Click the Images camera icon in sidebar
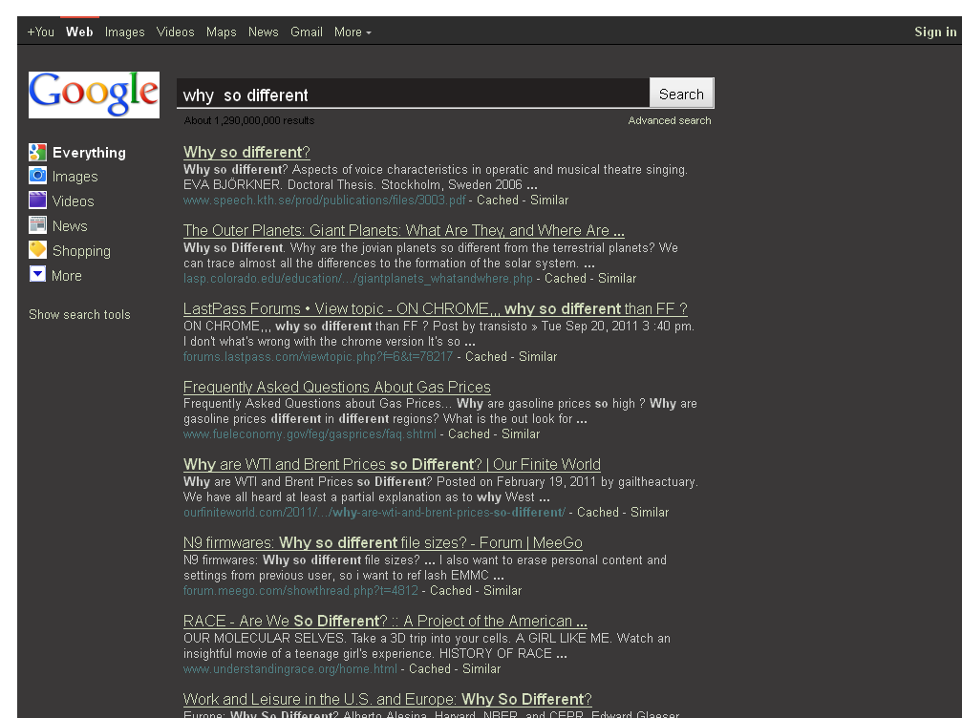Viewport: 962px width, 718px height. coord(37,176)
